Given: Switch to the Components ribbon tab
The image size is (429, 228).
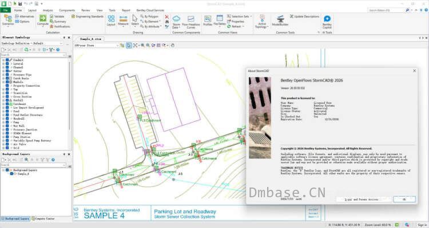Looking at the screenshot, I should click(x=67, y=10).
